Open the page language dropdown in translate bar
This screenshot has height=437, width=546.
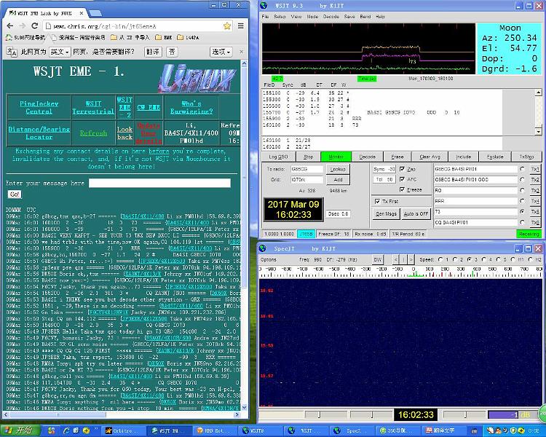(60, 52)
